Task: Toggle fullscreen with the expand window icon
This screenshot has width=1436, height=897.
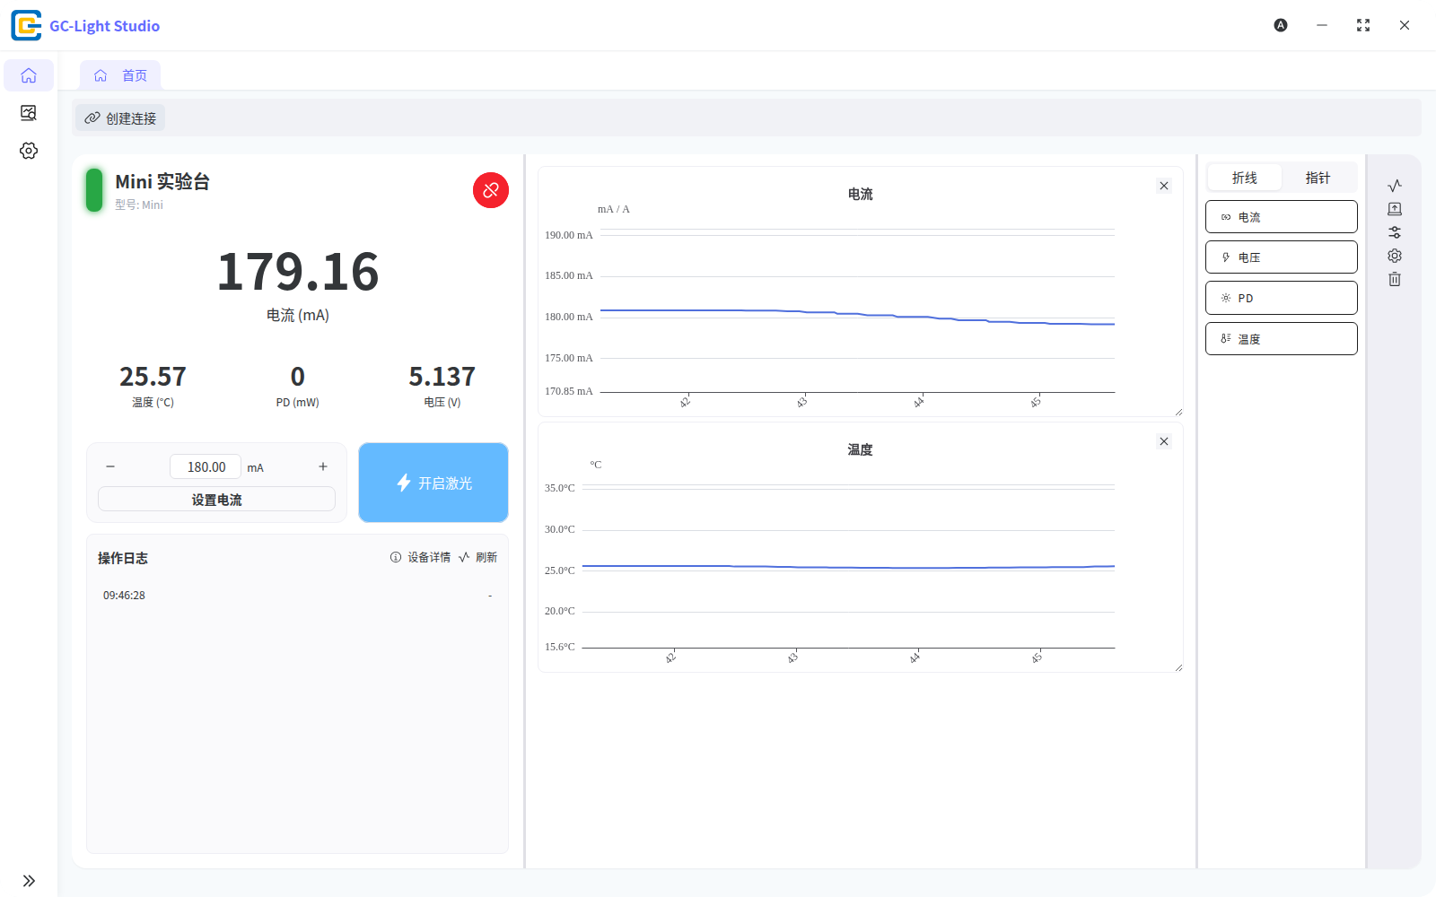Action: (1363, 25)
